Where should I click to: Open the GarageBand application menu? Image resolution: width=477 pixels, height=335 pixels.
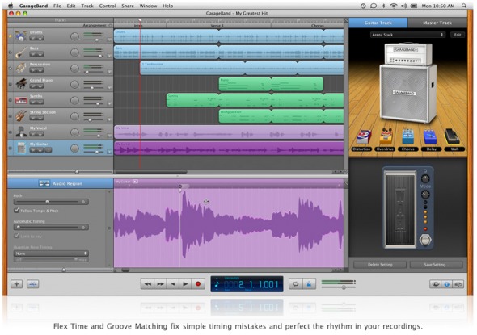tap(33, 6)
